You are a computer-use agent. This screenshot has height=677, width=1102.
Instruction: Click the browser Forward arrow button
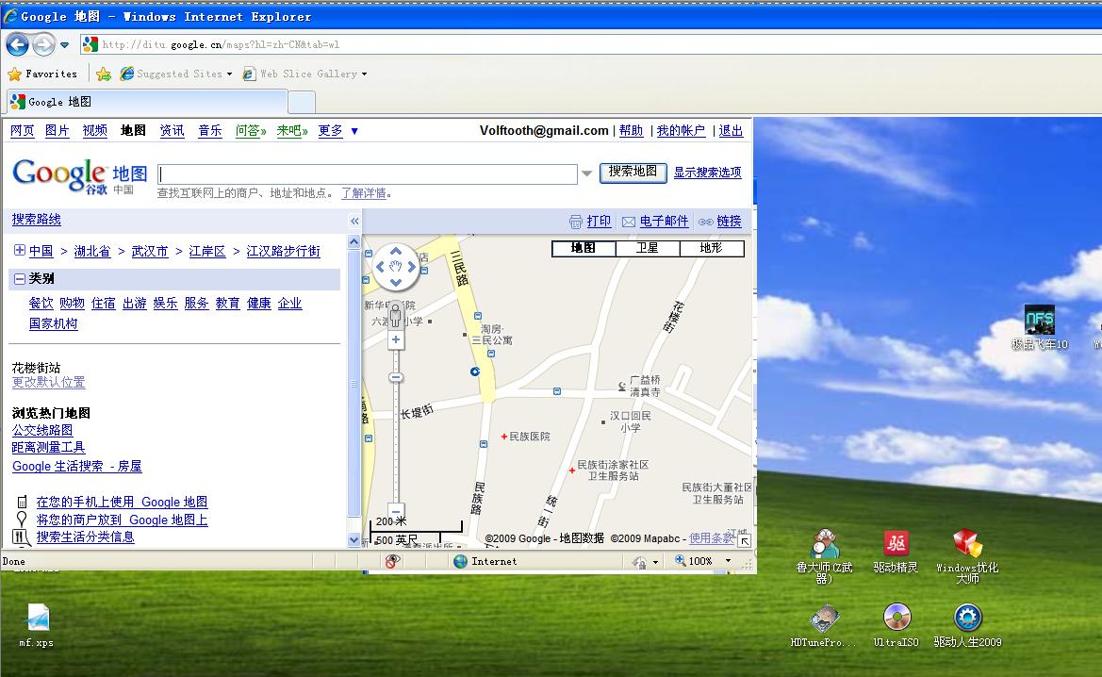pyautogui.click(x=43, y=44)
